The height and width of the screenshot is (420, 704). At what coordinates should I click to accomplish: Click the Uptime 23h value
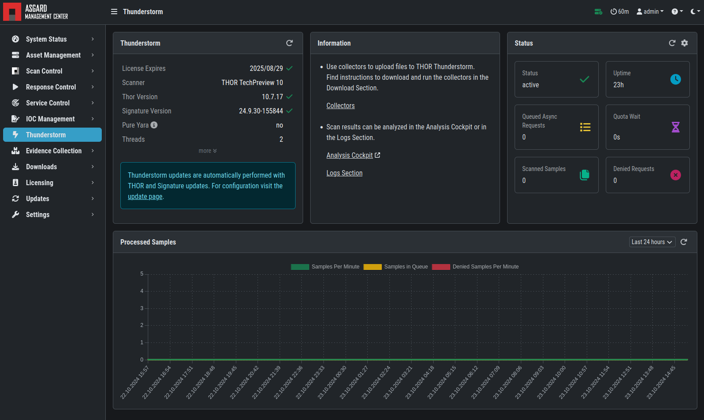[x=619, y=85]
